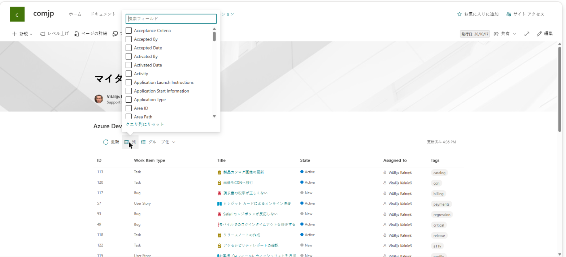Open work item ID 113
Viewport: 566px width, 257px height.
click(x=100, y=172)
